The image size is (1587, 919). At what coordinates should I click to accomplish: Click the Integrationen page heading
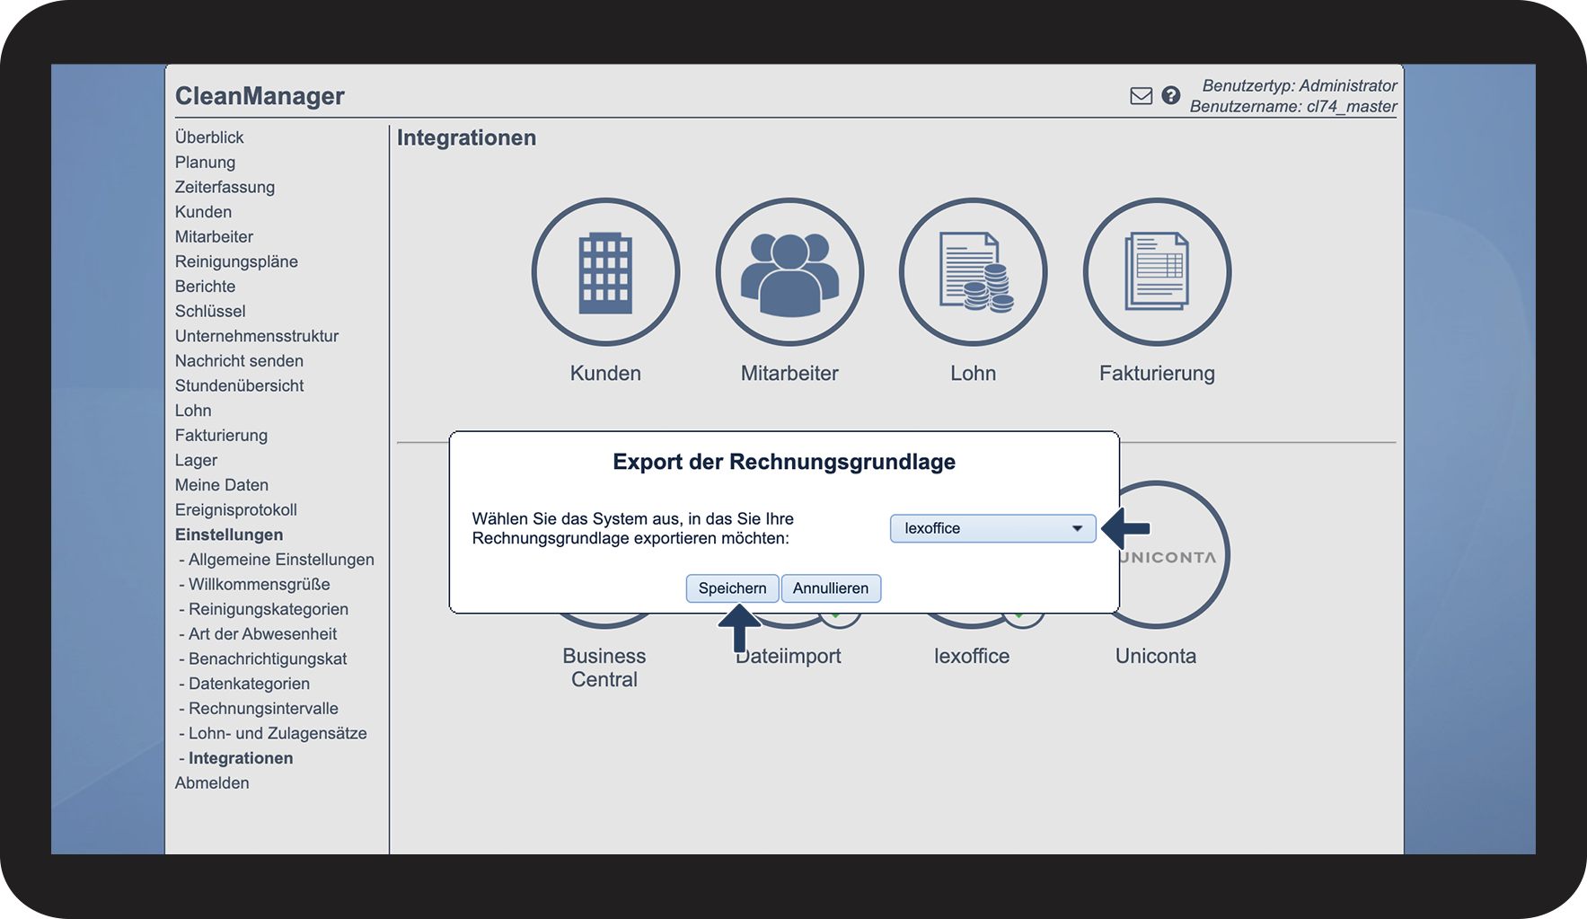click(x=466, y=137)
